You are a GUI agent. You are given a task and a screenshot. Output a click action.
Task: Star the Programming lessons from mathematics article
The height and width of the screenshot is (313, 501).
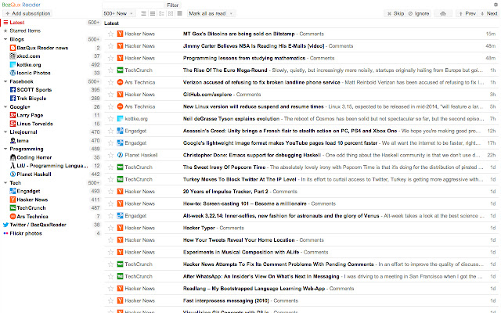pyautogui.click(x=110, y=58)
